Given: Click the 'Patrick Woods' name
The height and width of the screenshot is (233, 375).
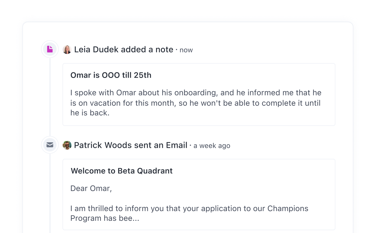Looking at the screenshot, I should [x=102, y=145].
